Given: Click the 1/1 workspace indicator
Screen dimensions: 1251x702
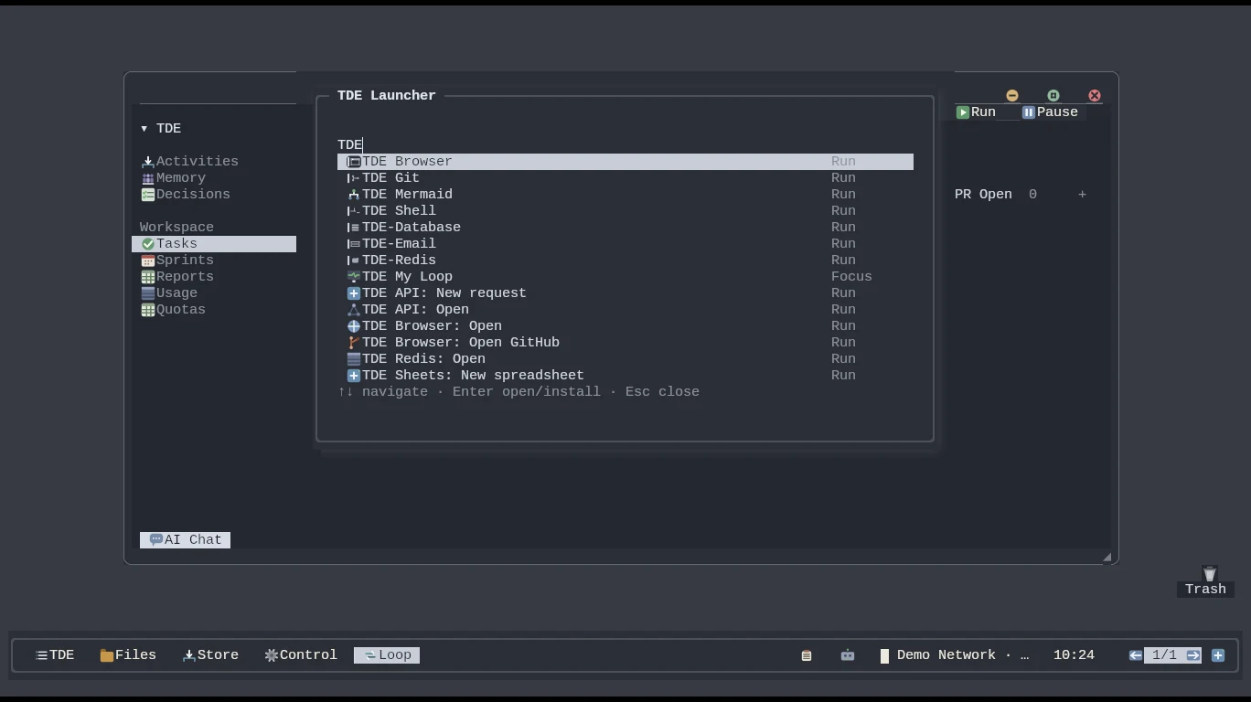Looking at the screenshot, I should click(1164, 655).
